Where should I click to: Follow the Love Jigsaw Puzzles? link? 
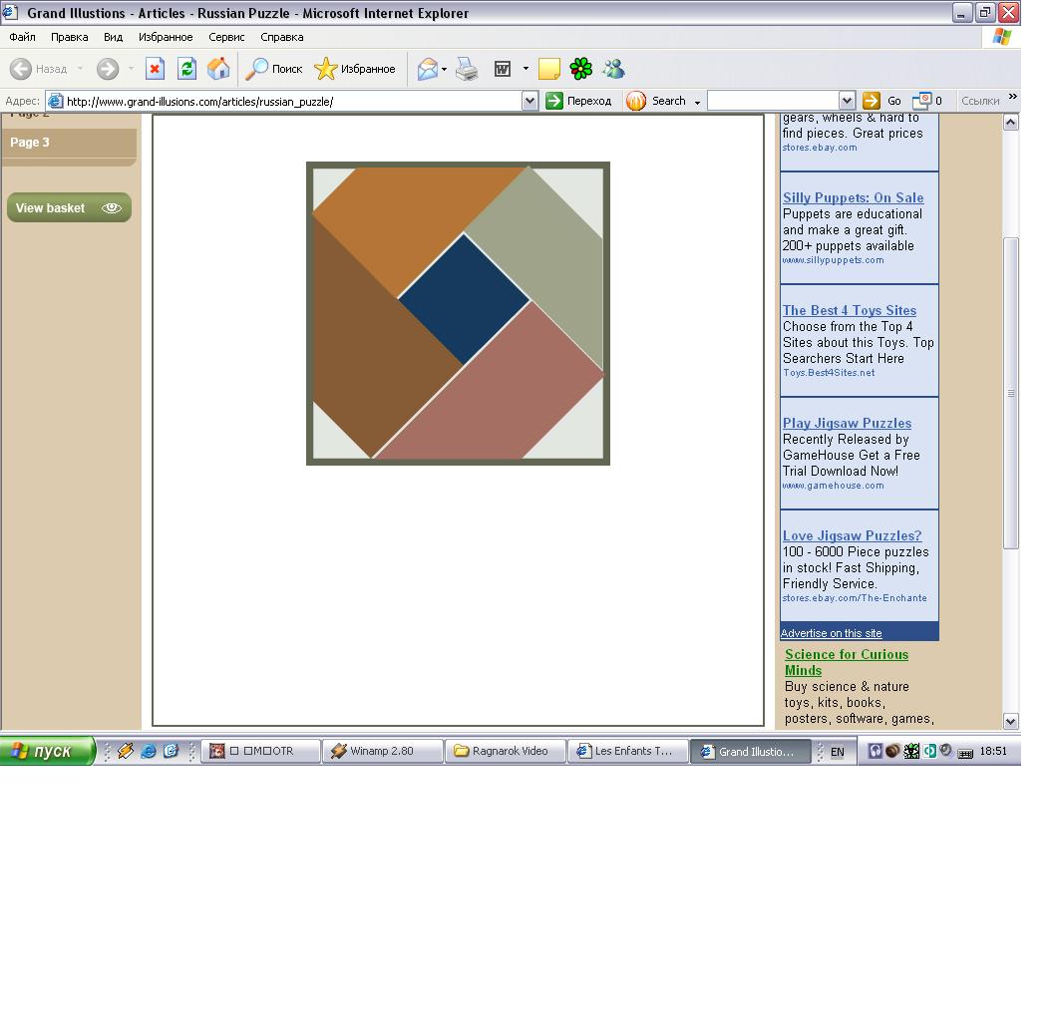852,535
